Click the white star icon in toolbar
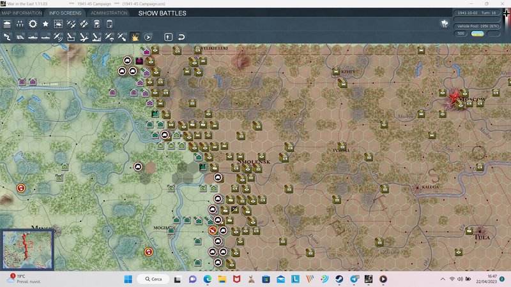The width and height of the screenshot is (511, 287). coord(45,24)
